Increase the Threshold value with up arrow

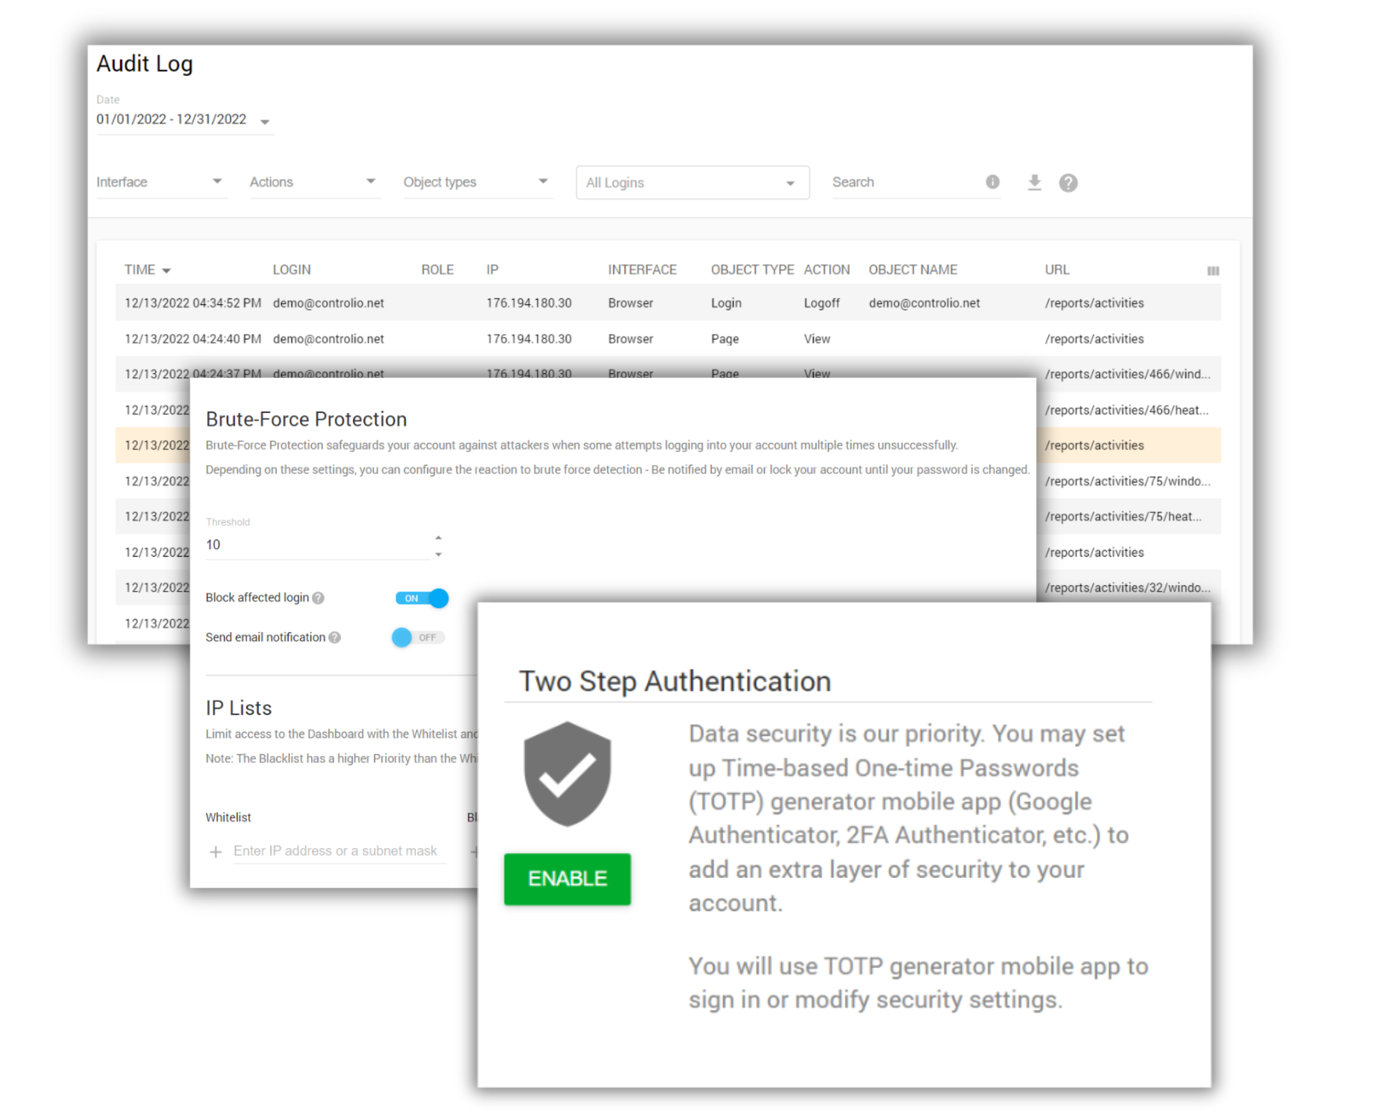[x=438, y=538]
